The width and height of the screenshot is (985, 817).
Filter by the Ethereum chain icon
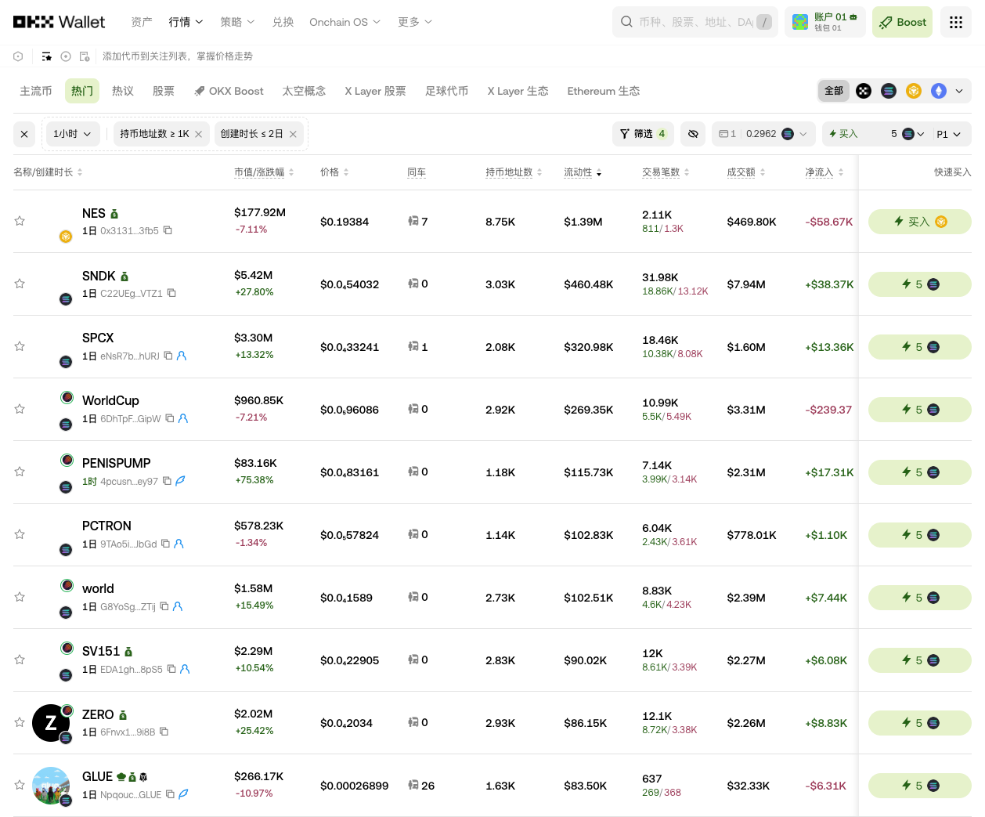coord(939,91)
